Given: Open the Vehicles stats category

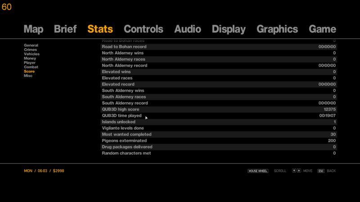Looking at the screenshot, I should [x=31, y=54].
